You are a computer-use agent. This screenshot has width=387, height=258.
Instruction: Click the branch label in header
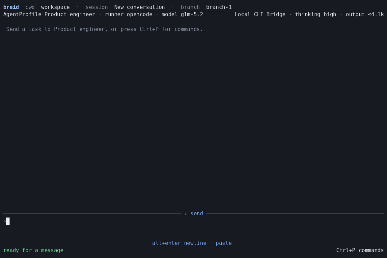pyautogui.click(x=190, y=7)
